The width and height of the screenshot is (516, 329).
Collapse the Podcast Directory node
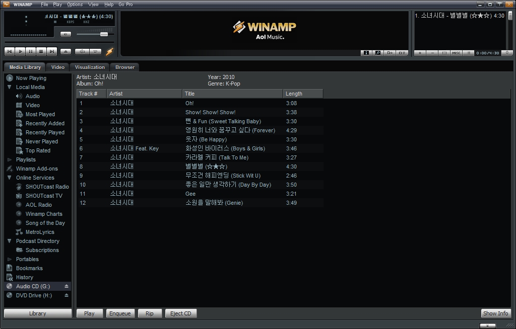click(x=9, y=241)
